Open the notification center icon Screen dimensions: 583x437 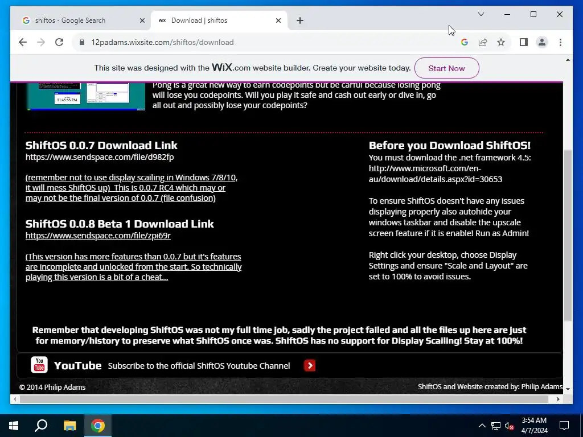coord(564,426)
